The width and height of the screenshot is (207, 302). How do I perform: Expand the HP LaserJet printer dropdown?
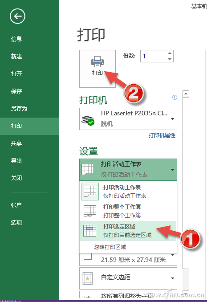pyautogui.click(x=173, y=119)
